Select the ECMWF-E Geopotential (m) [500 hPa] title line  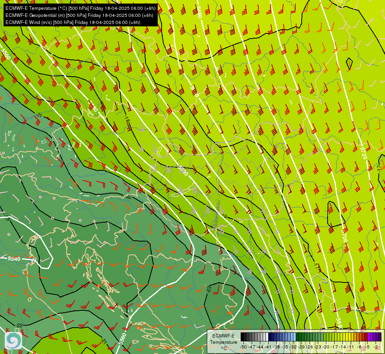[79, 15]
